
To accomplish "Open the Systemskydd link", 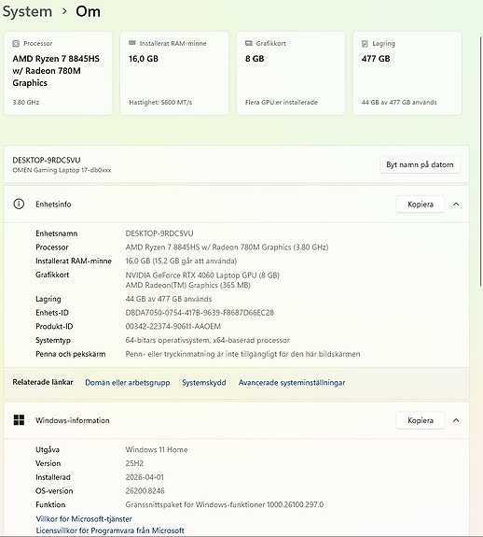I will (x=204, y=383).
